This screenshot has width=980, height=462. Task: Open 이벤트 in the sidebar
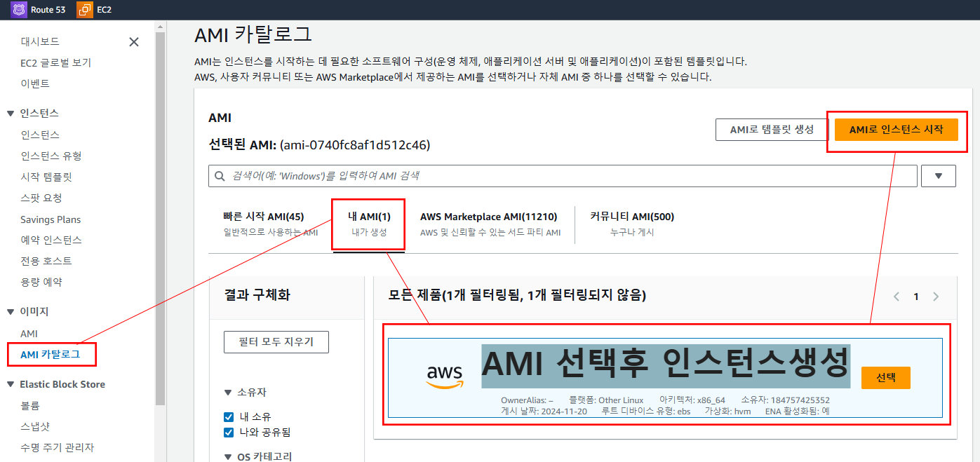(35, 83)
